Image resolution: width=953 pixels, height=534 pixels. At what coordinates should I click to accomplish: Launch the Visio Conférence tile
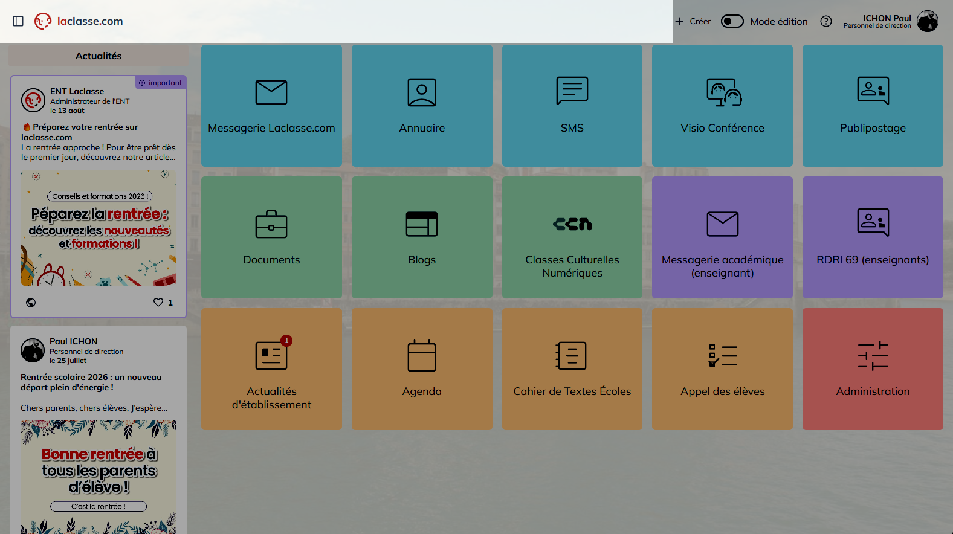click(x=722, y=106)
